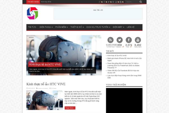Click the VIDEO TRẢI NGHIỆM widget heading
169x113 pixels.
[x=116, y=84]
